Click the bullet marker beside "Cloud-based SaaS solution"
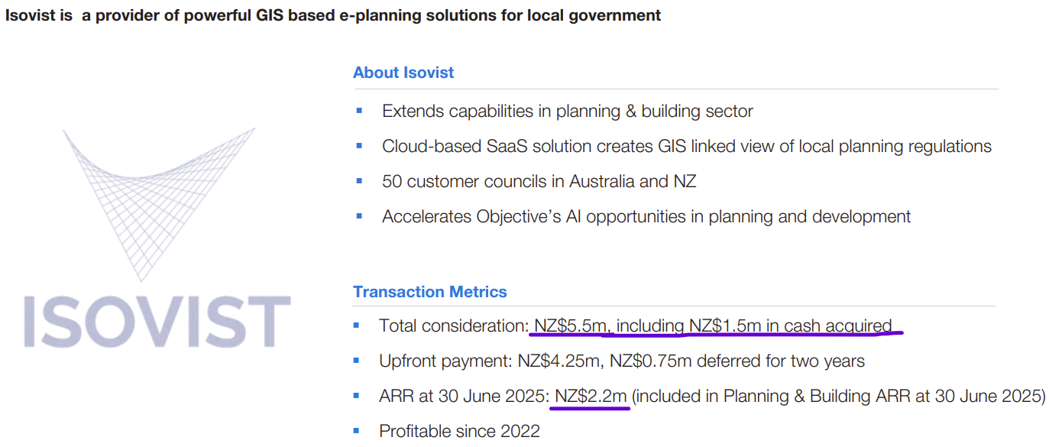The image size is (1049, 447). click(x=359, y=146)
